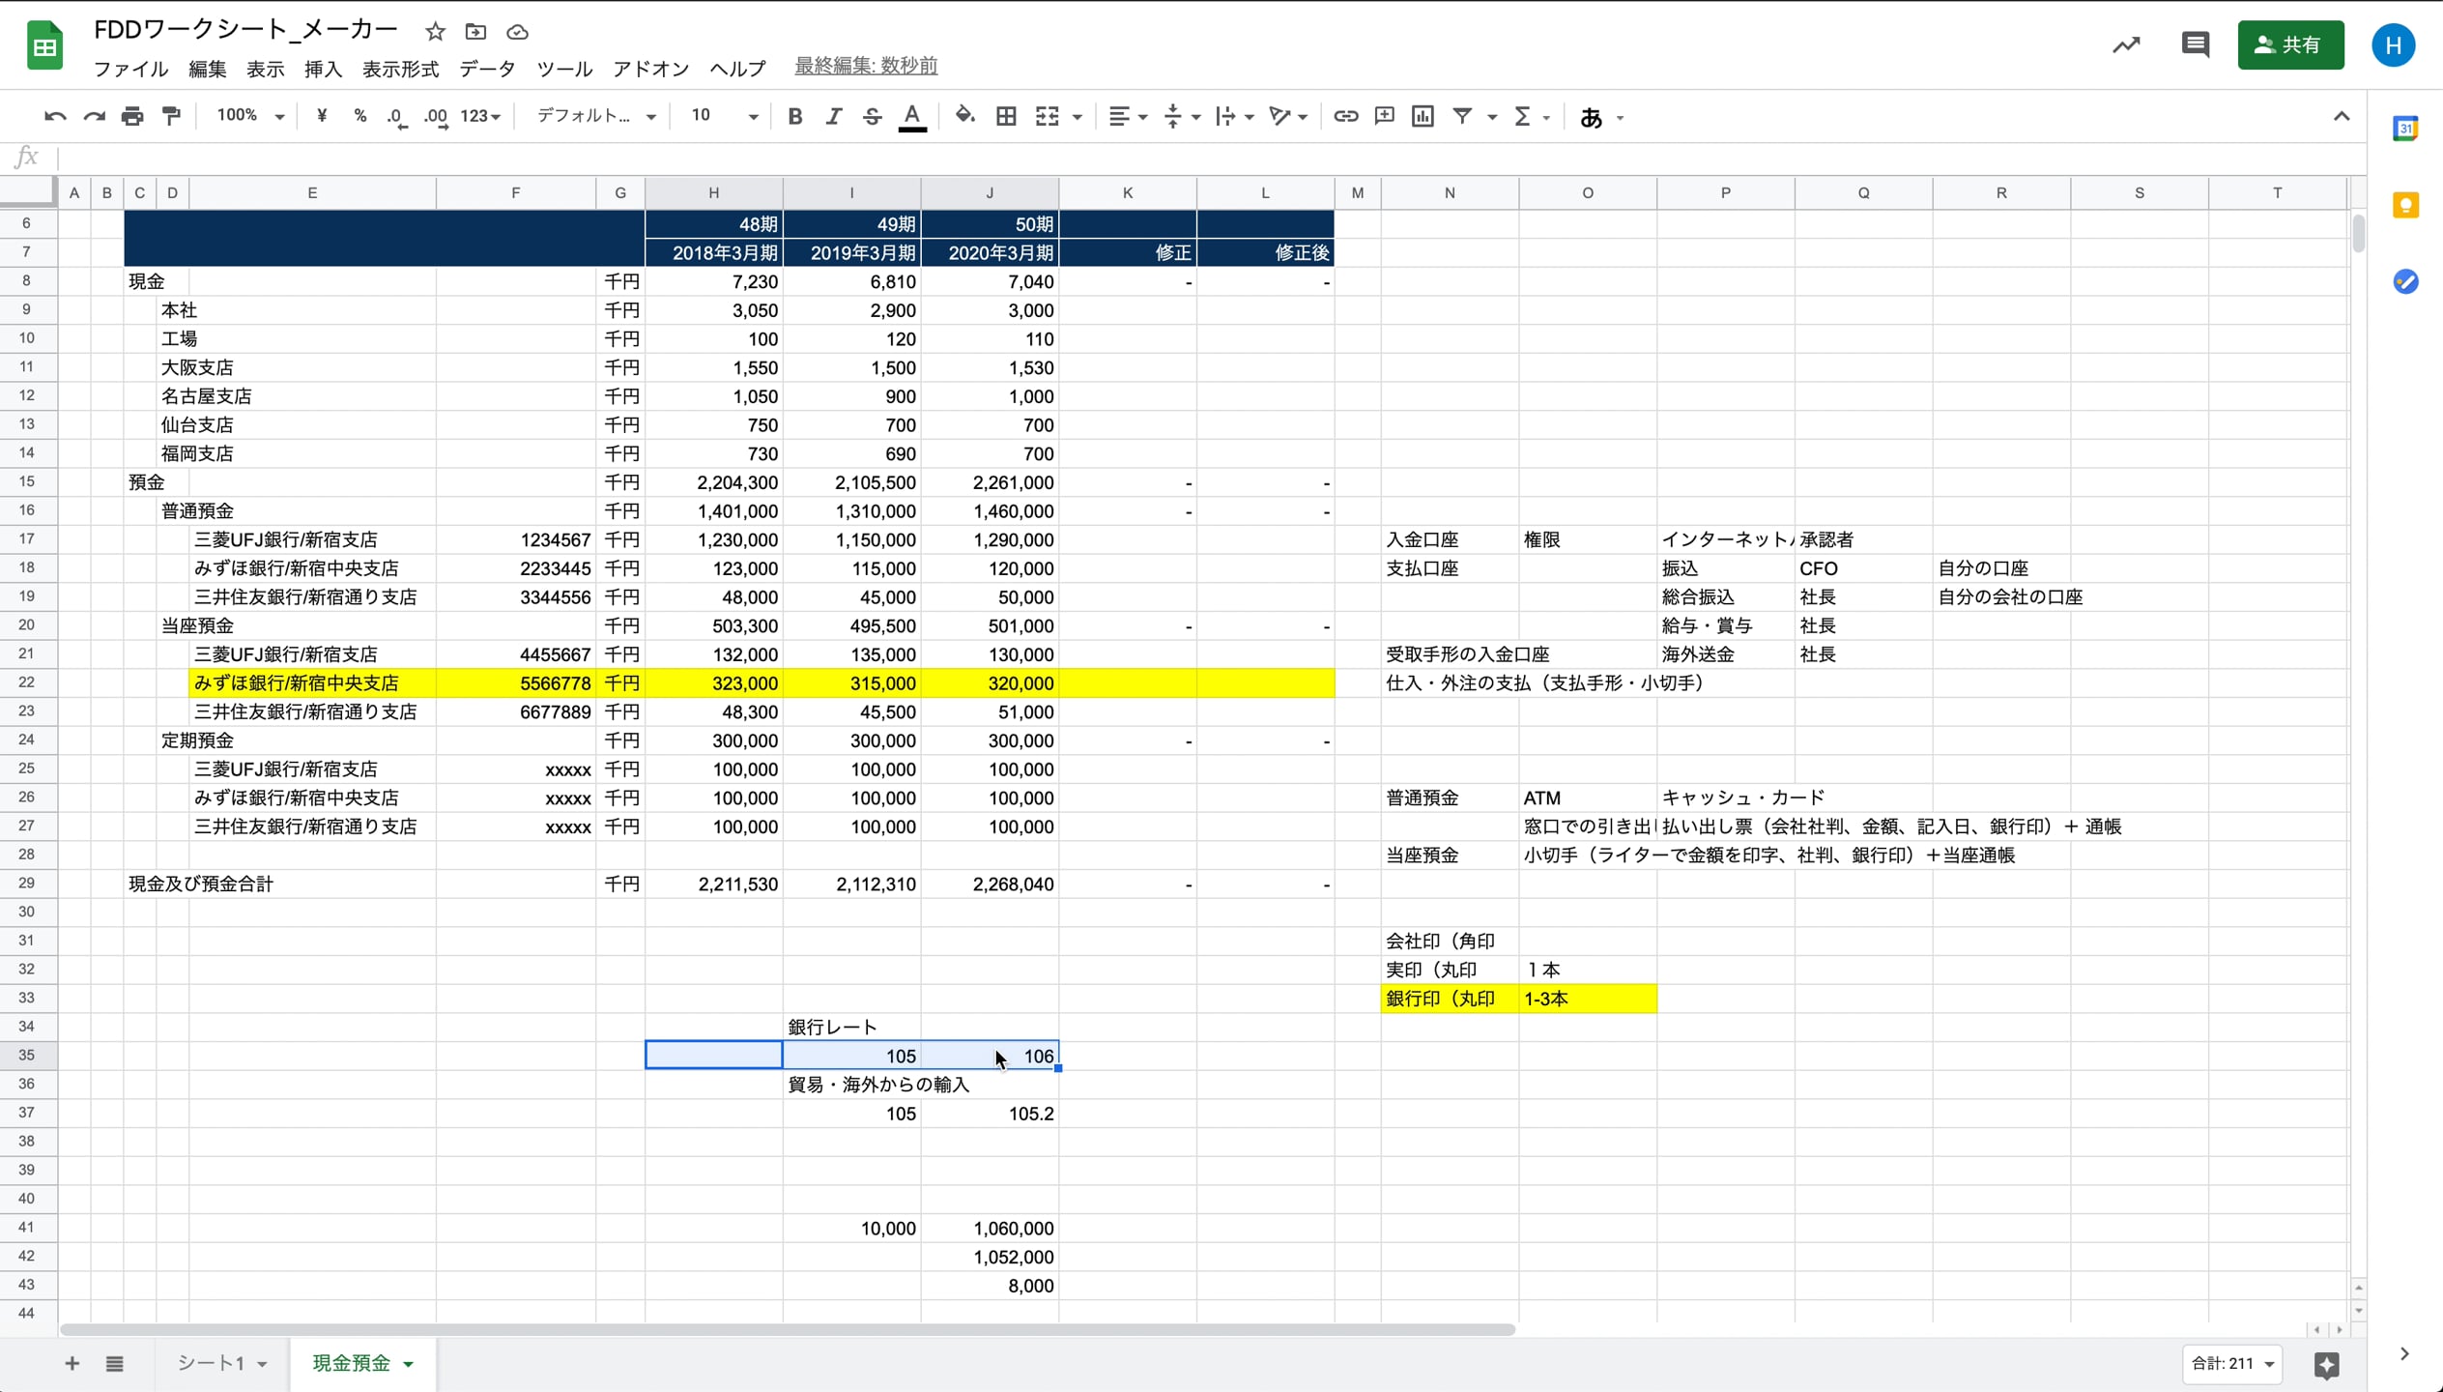Toggle italic formatting

click(x=834, y=115)
